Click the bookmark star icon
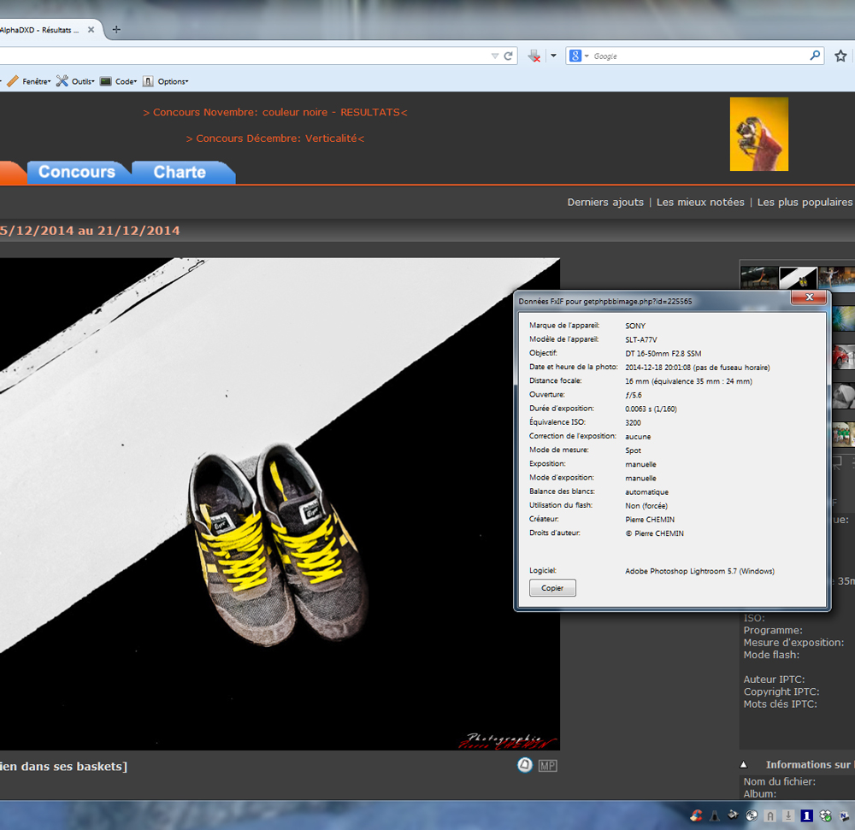Viewport: 855px width, 830px height. coord(840,56)
